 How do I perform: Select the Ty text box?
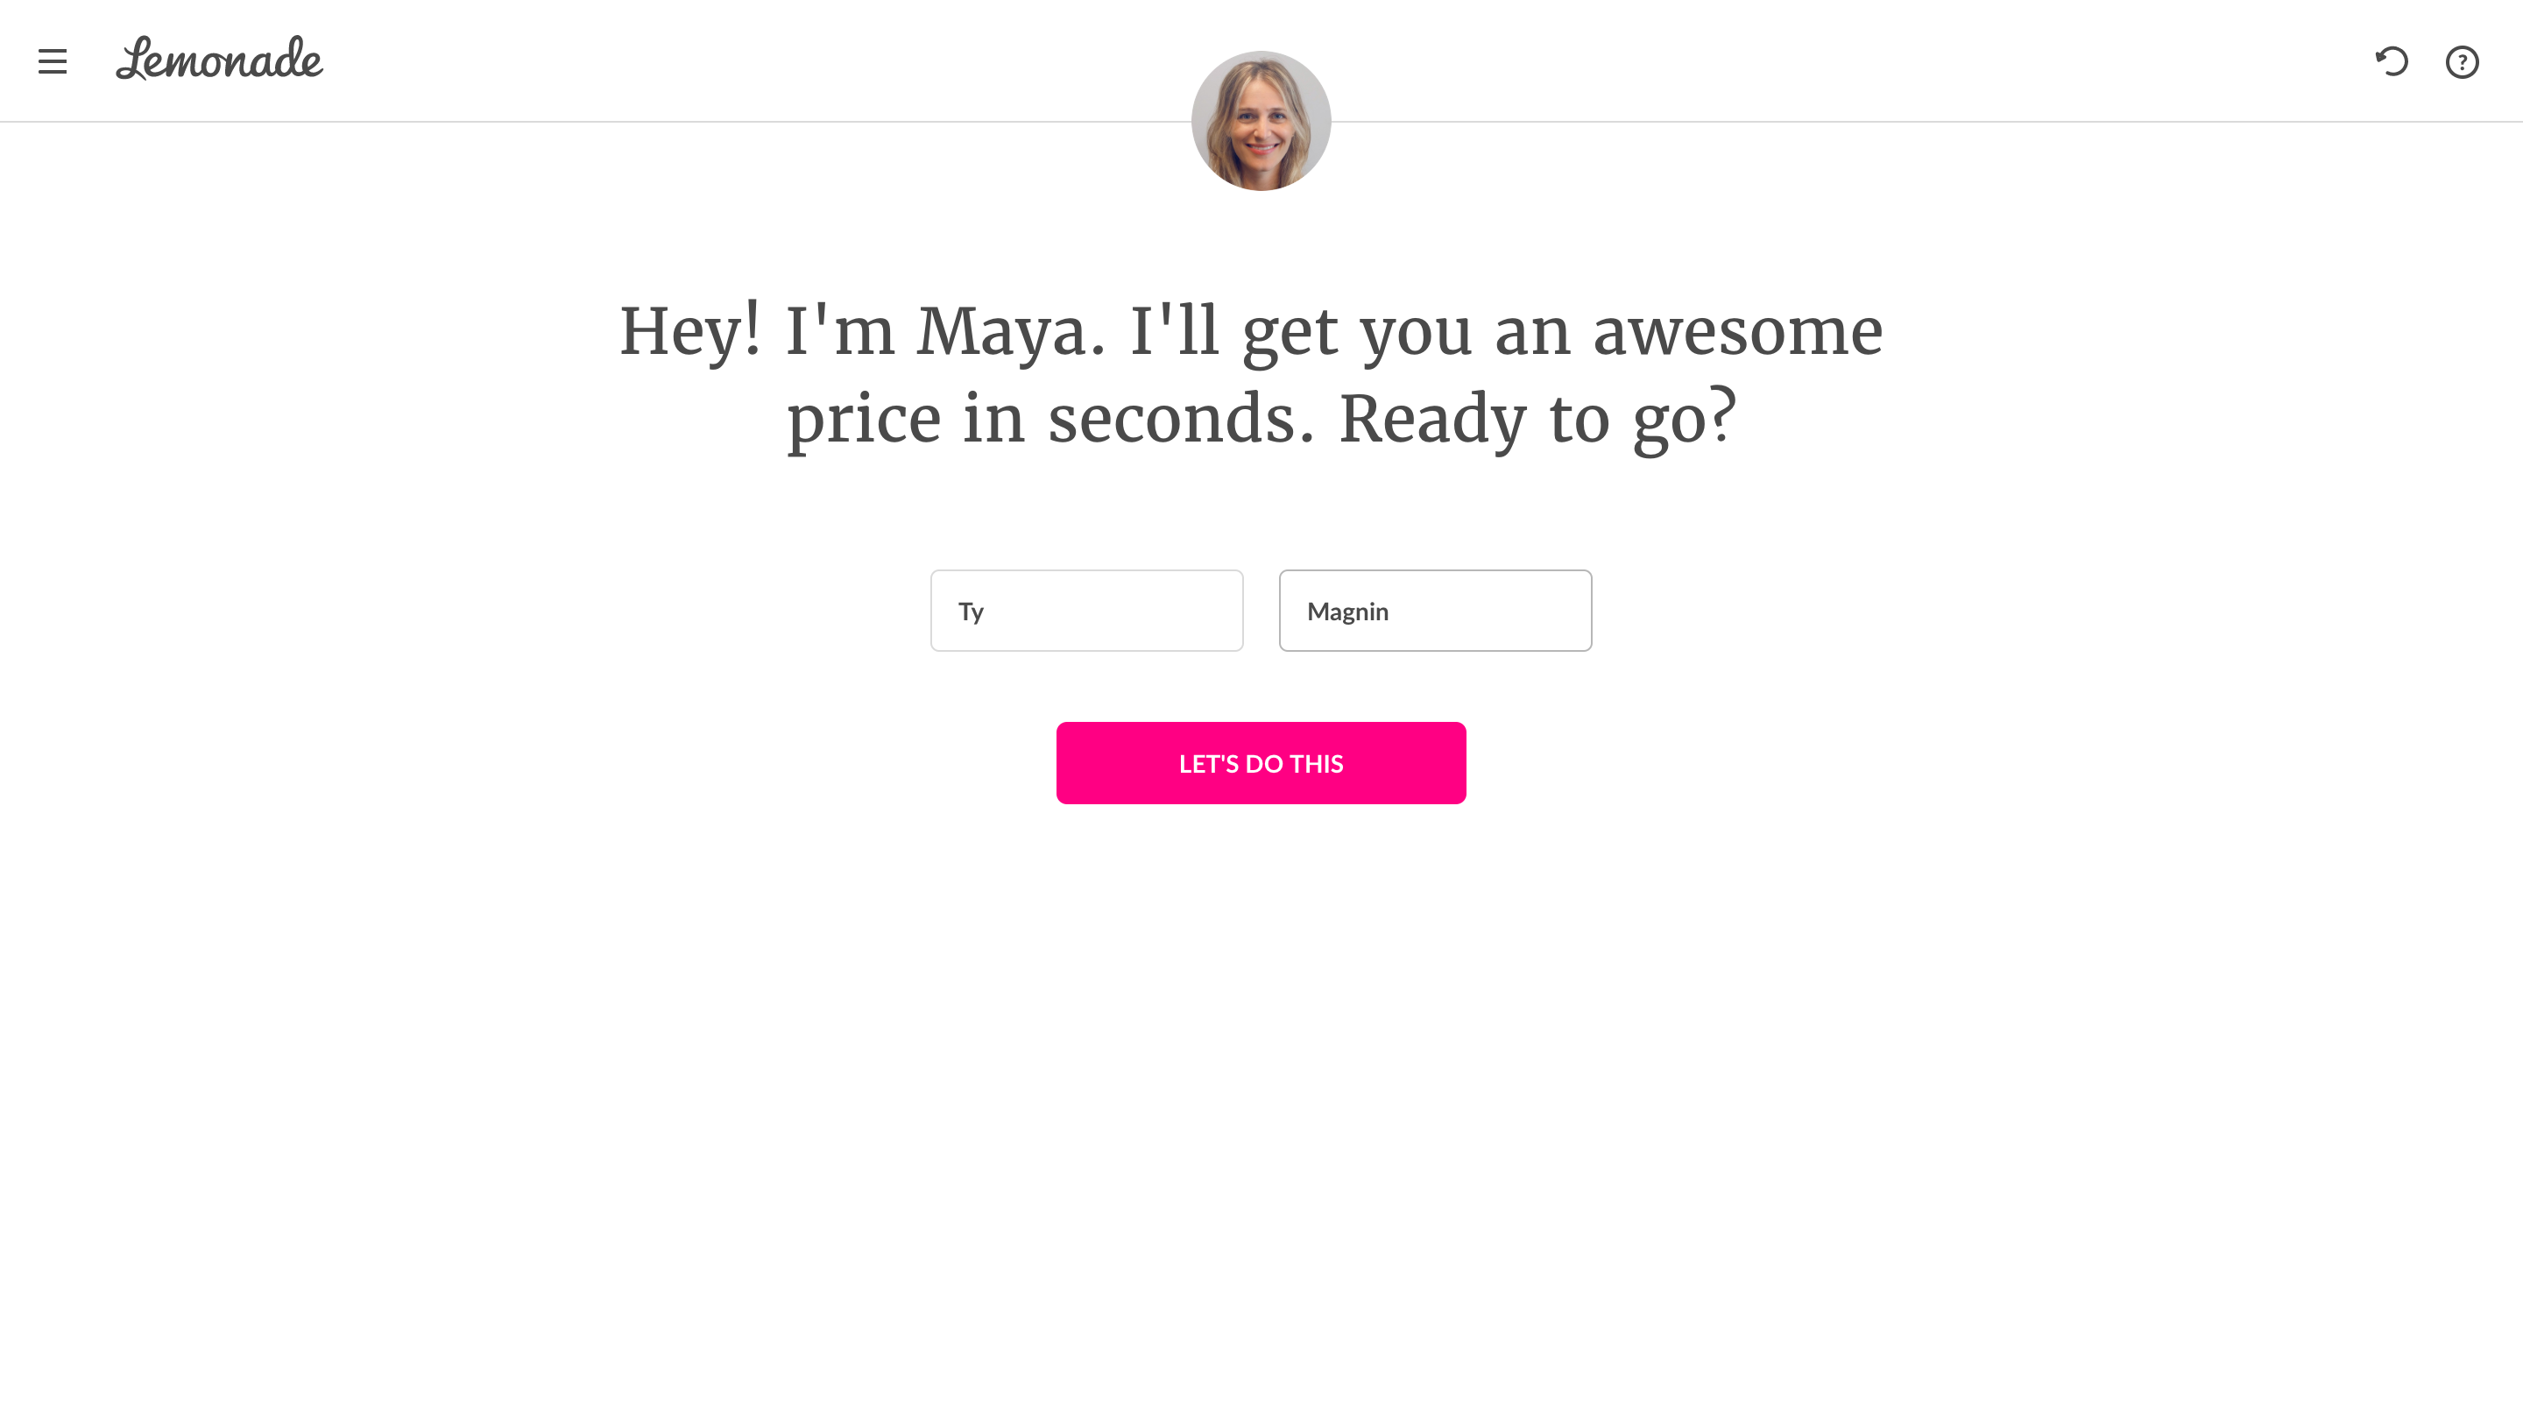tap(1086, 611)
